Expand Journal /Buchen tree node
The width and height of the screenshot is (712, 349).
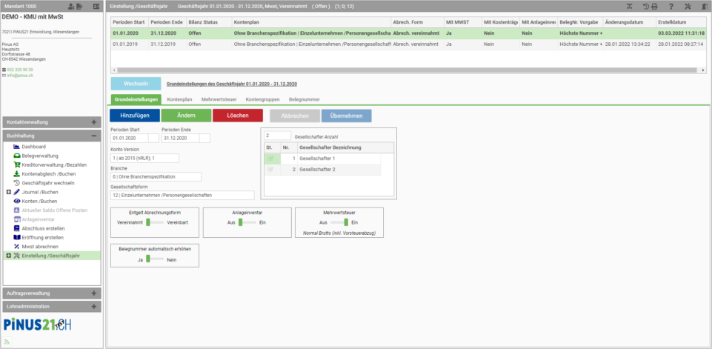coord(9,192)
